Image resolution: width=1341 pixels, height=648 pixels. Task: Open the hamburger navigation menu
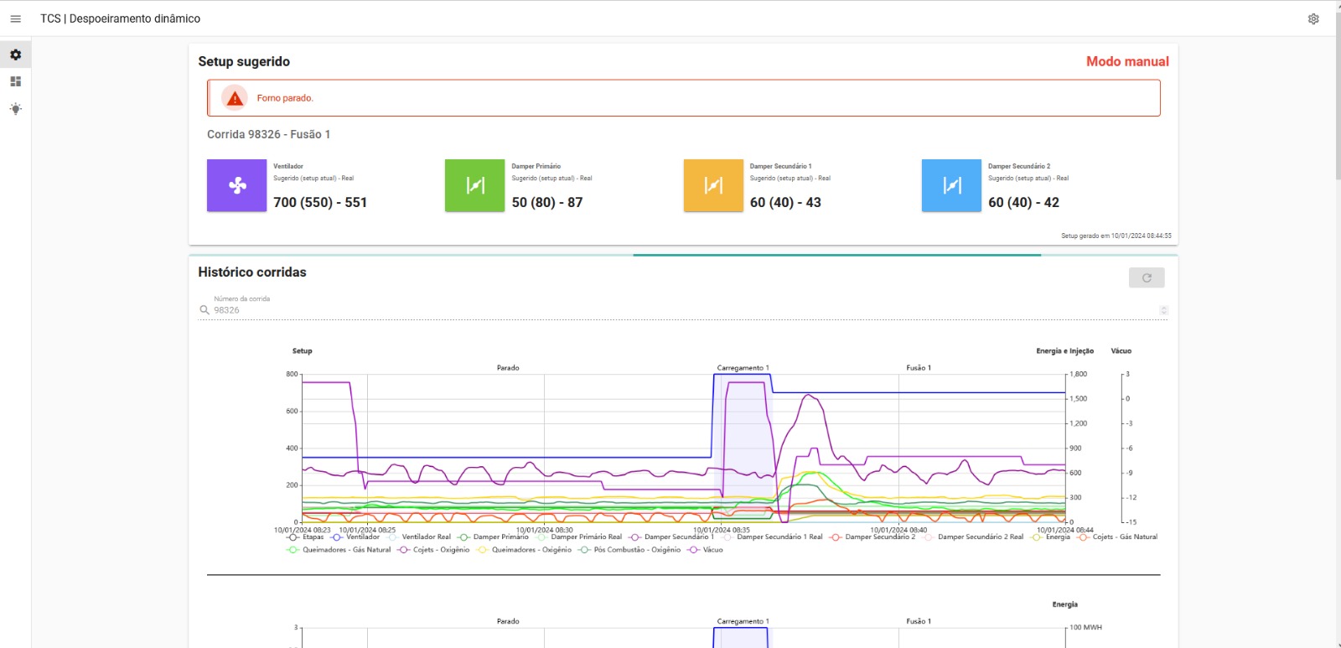[x=15, y=18]
